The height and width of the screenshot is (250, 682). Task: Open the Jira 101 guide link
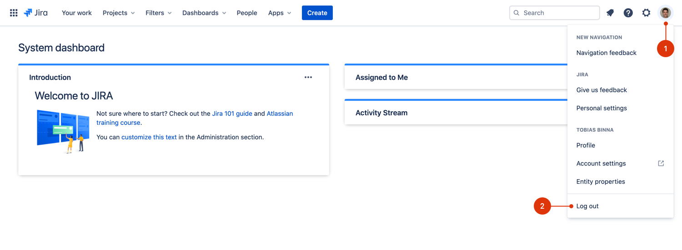[232, 113]
